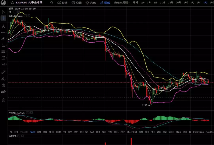Close the MACD sub-chart
The width and height of the screenshot is (214, 145).
(x=31, y=113)
